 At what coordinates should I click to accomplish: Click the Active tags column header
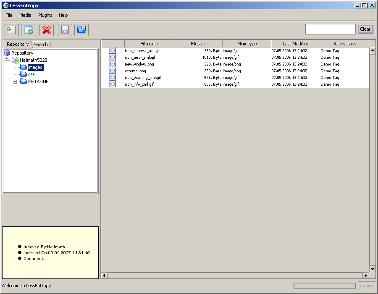pyautogui.click(x=345, y=44)
